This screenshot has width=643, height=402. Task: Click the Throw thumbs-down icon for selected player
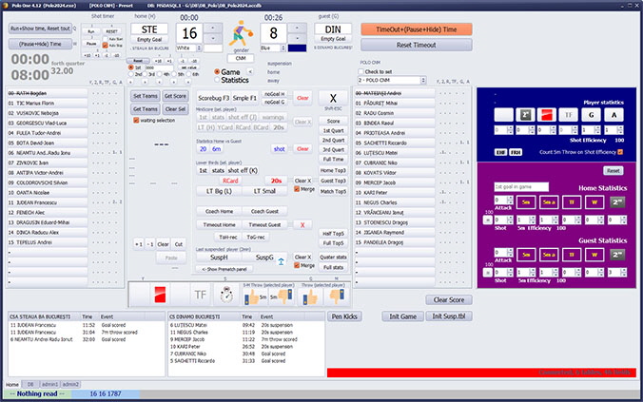coord(337,296)
